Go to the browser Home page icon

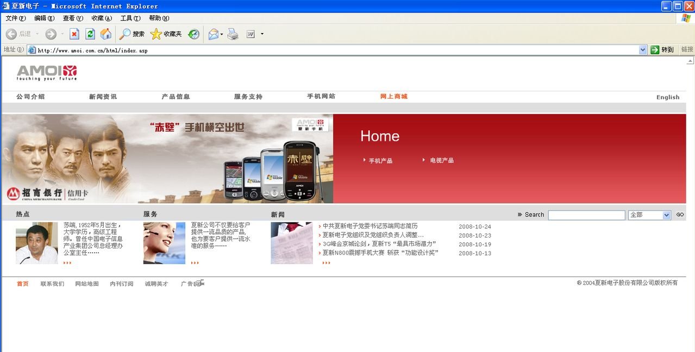(106, 34)
